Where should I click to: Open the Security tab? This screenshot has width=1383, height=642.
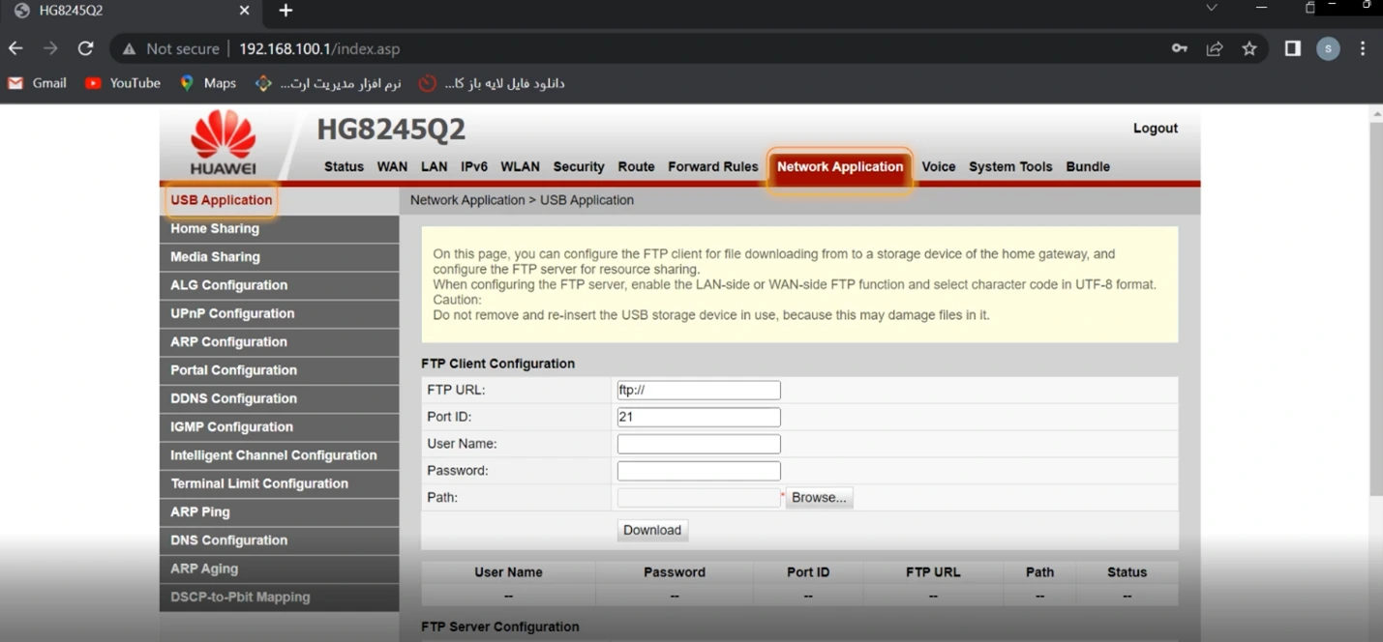point(579,166)
